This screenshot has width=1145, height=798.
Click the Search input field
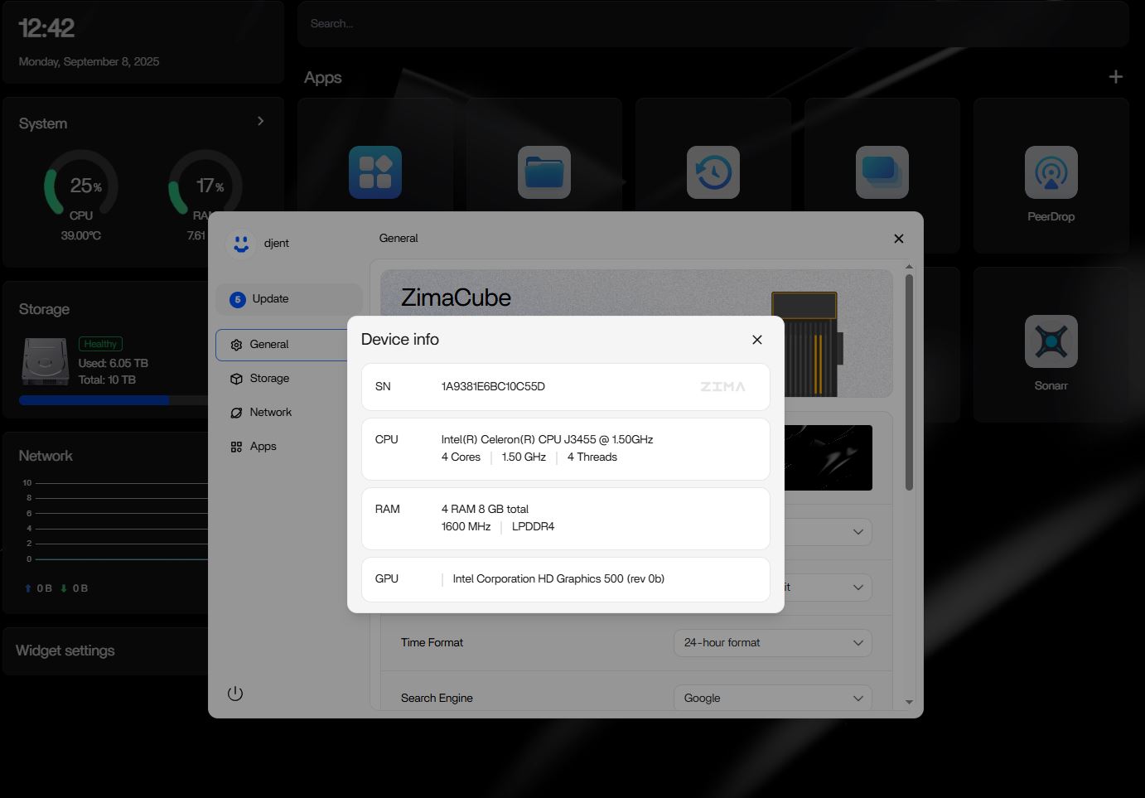[713, 23]
